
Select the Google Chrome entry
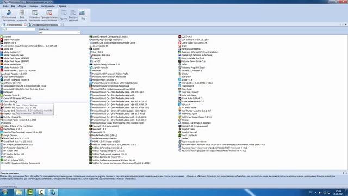click(x=9, y=136)
